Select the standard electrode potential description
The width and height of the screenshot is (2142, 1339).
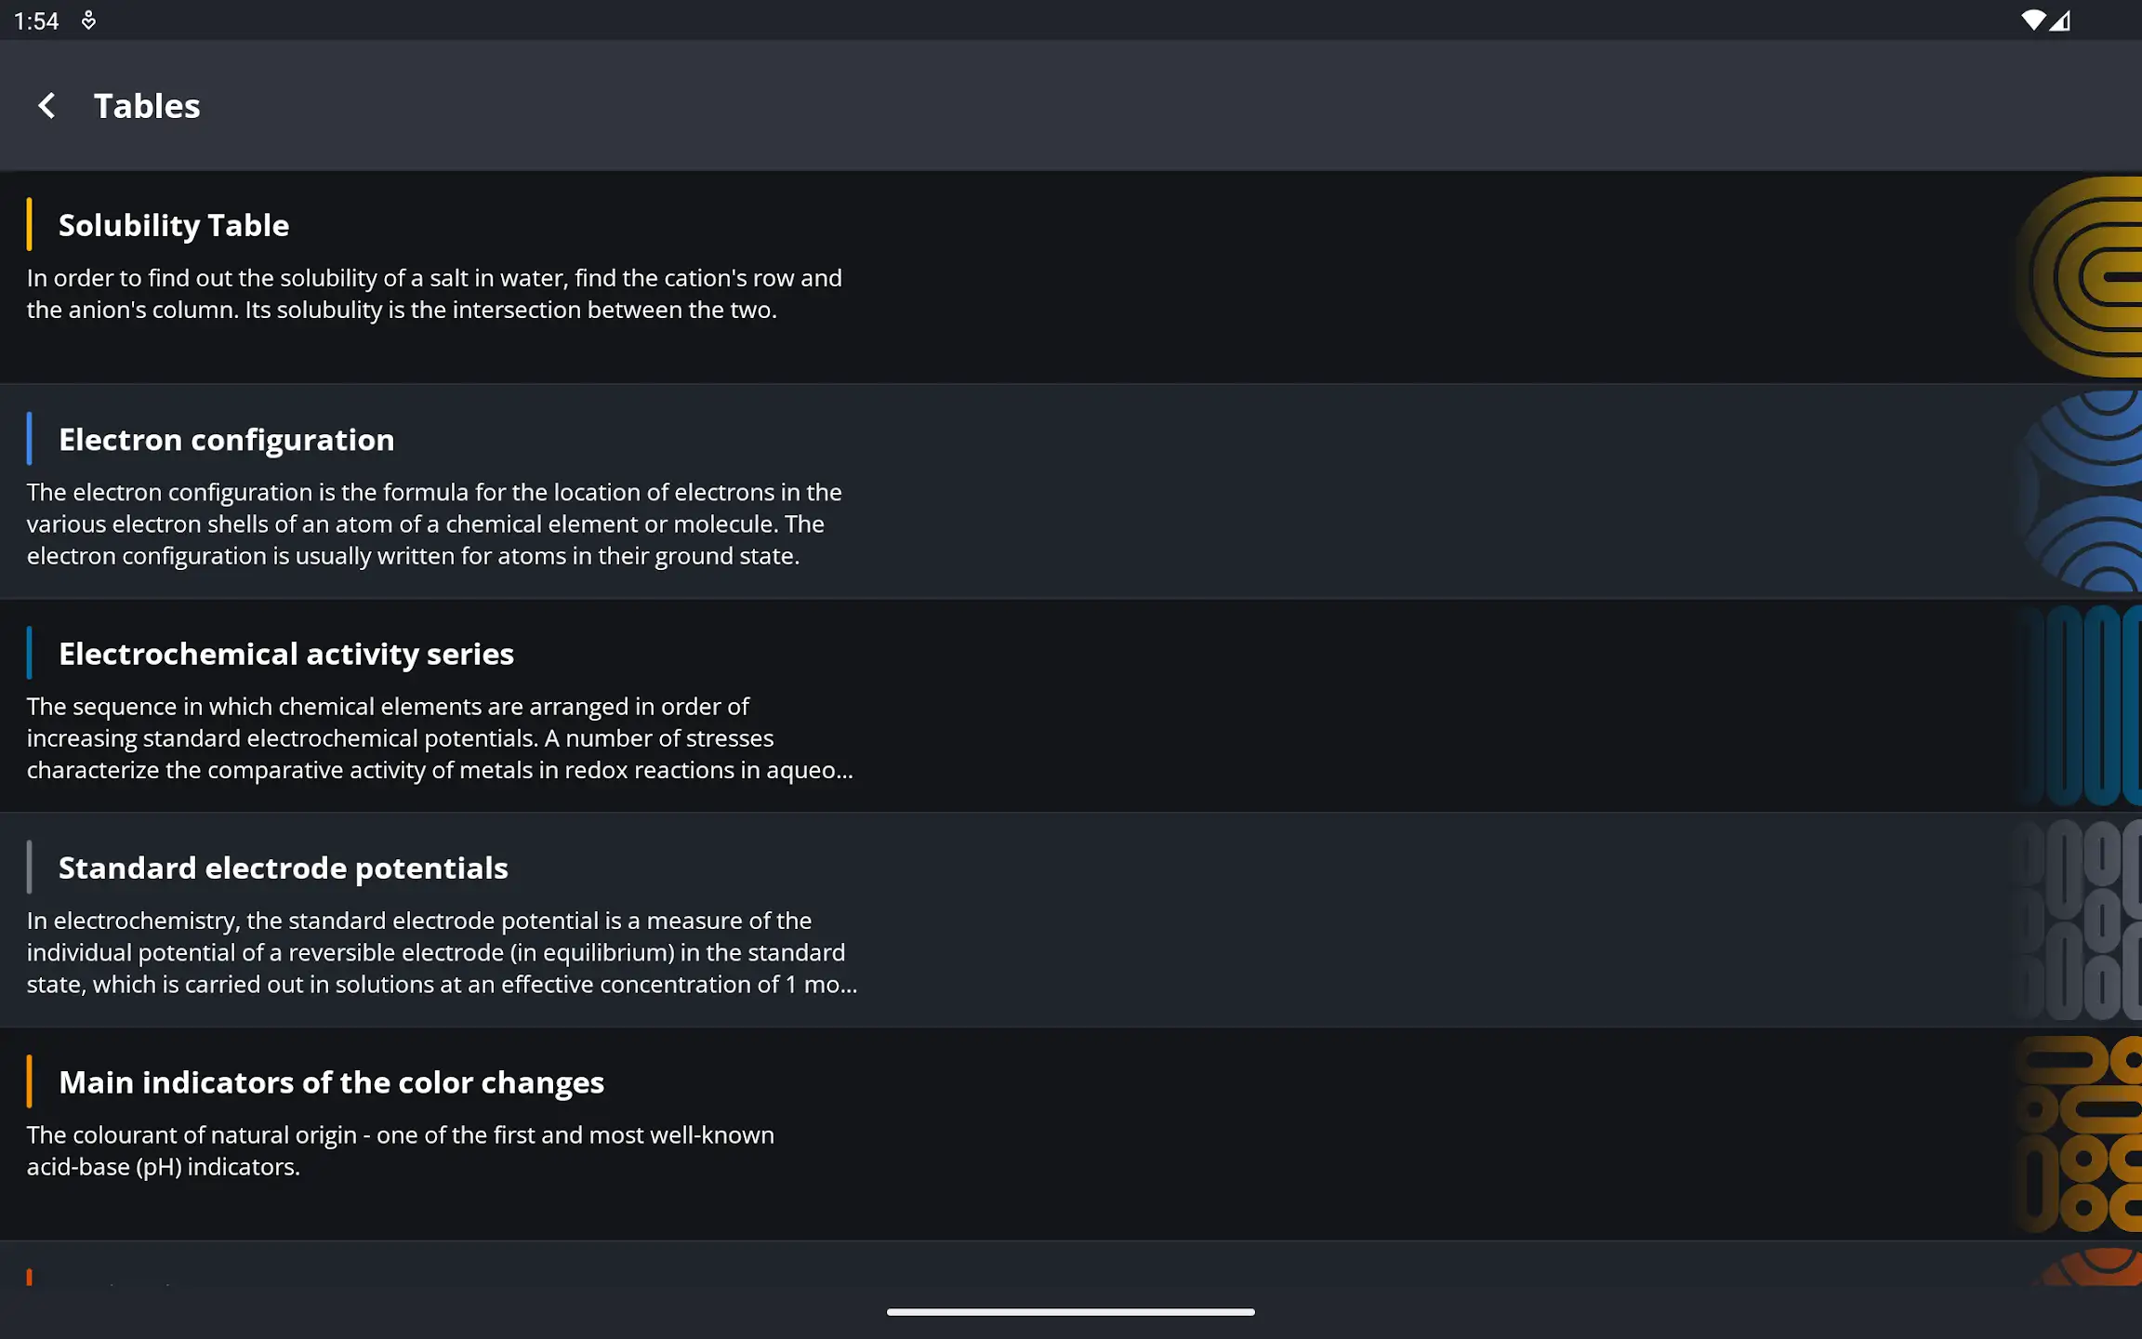click(x=442, y=952)
